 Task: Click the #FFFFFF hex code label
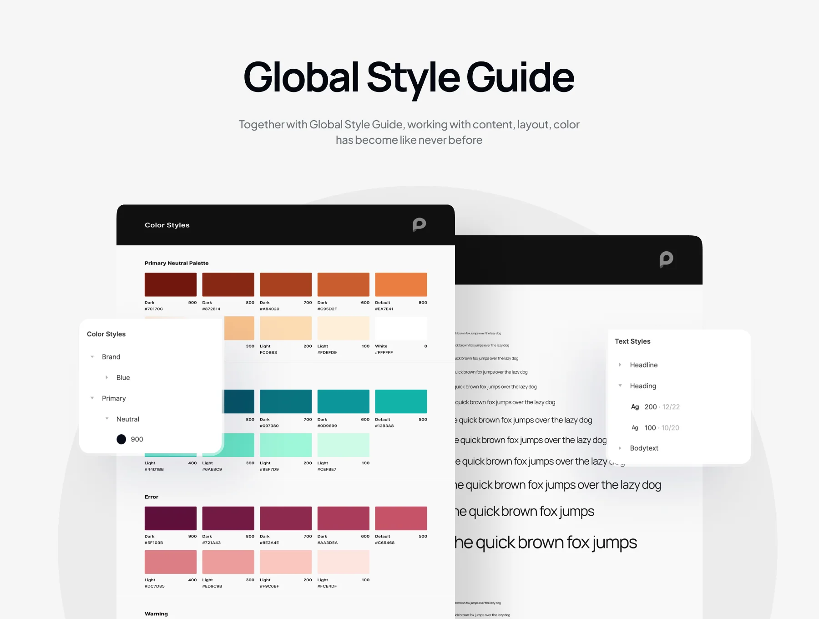coord(384,353)
